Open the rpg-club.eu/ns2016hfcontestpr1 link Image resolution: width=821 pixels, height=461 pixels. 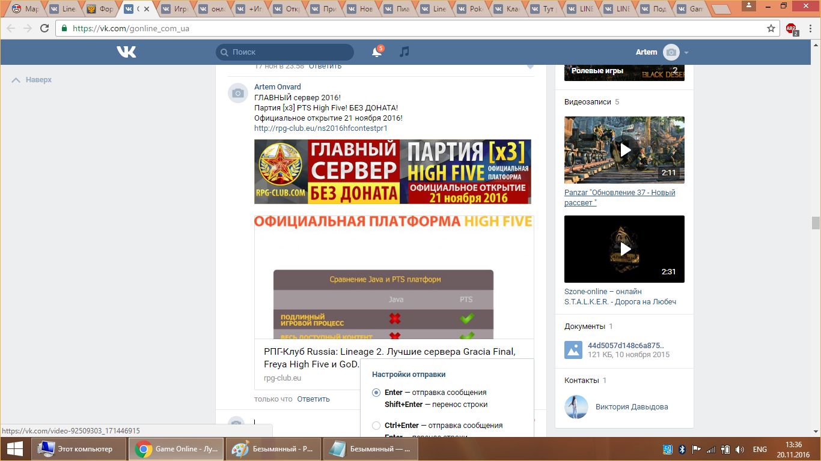320,128
